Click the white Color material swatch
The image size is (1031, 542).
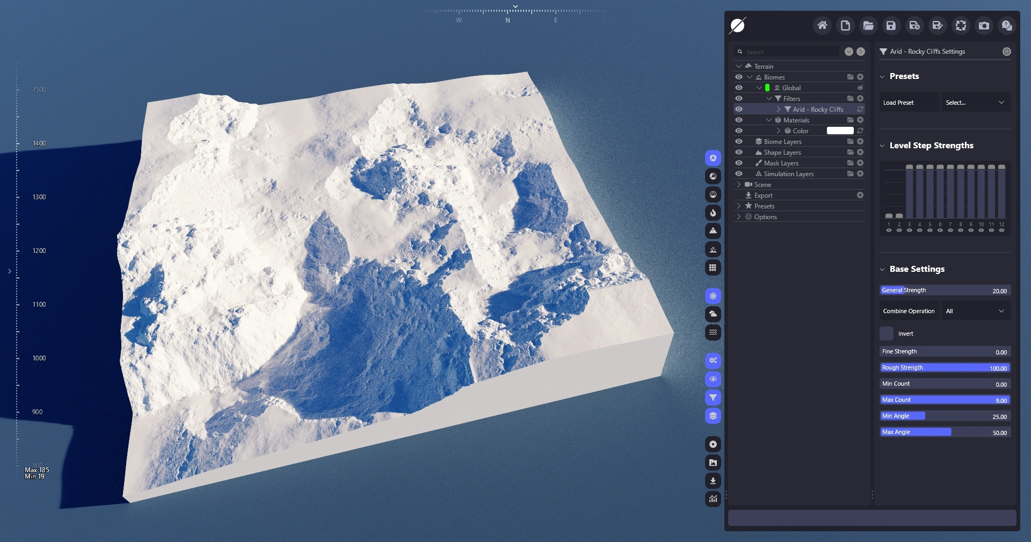tap(840, 131)
